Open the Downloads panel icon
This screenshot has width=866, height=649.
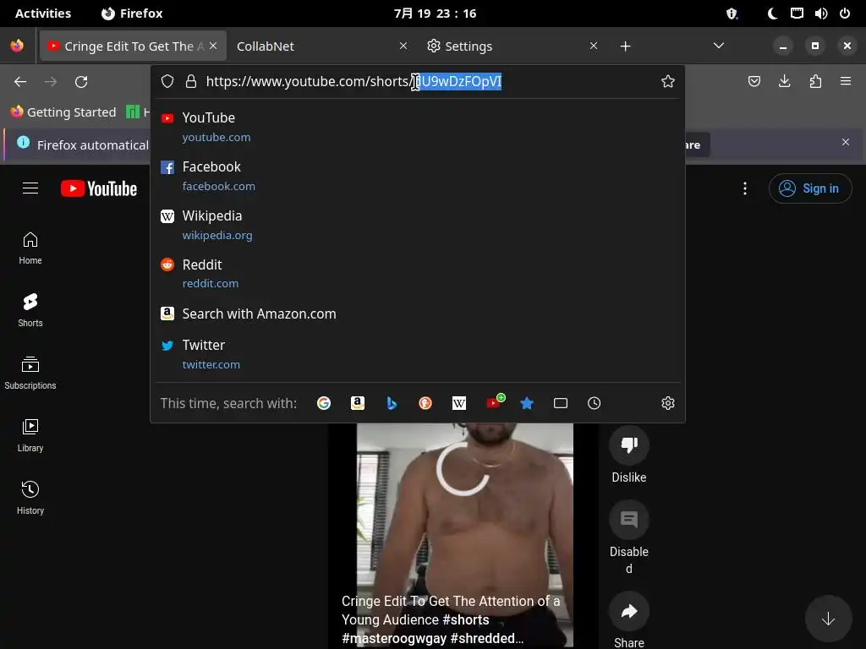(x=784, y=82)
